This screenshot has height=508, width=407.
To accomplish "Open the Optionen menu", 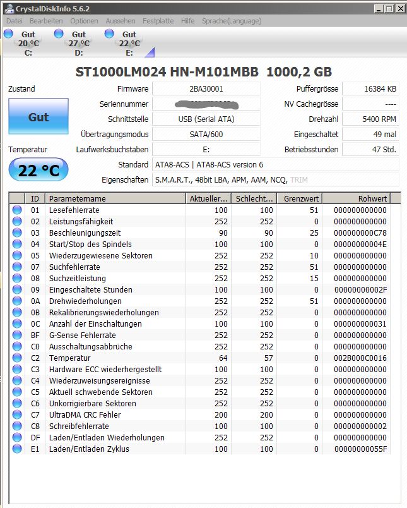I will click(x=84, y=21).
